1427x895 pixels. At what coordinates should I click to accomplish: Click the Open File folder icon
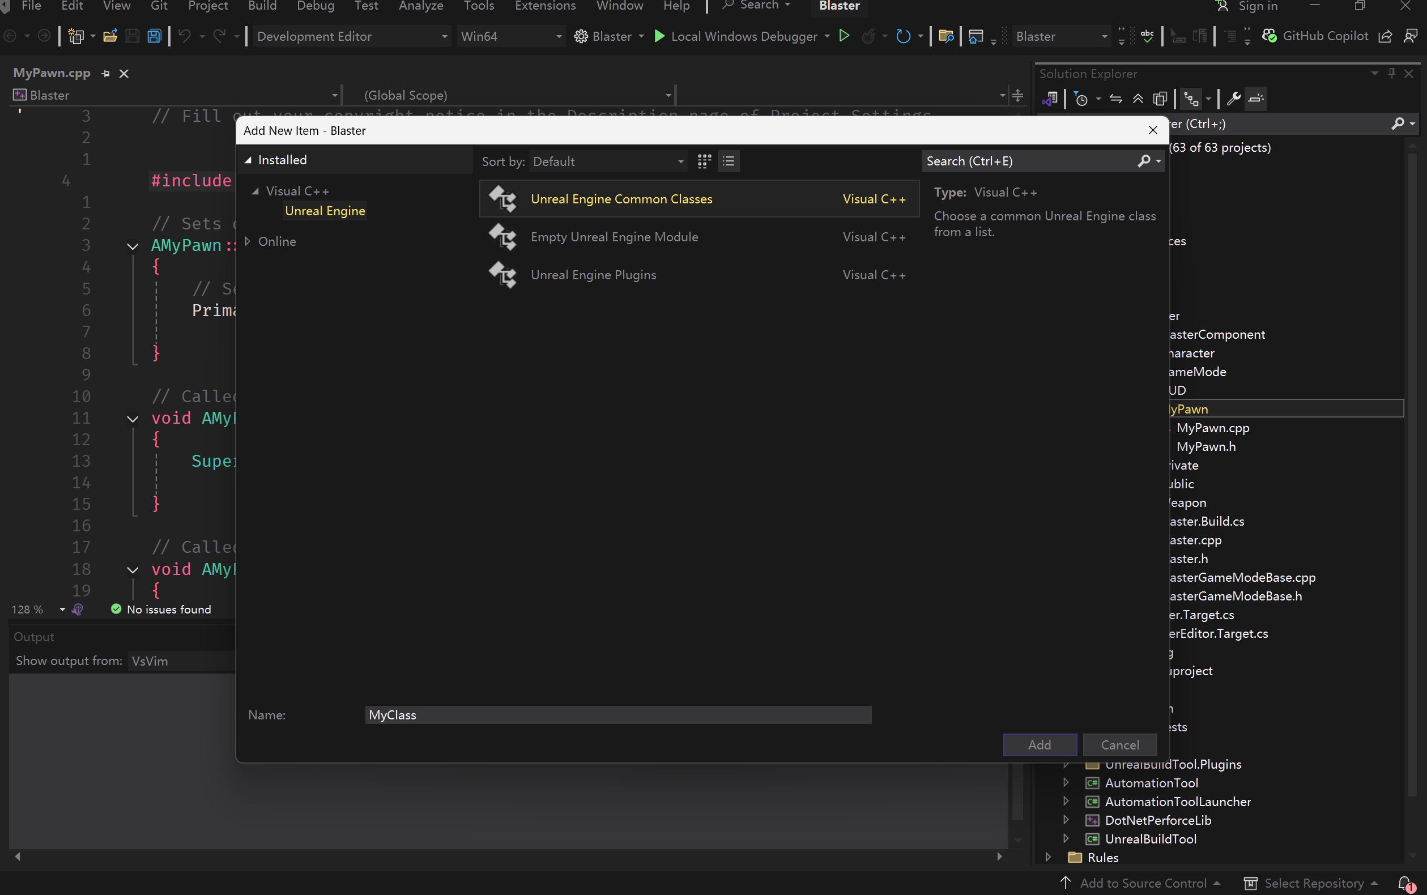pyautogui.click(x=110, y=36)
